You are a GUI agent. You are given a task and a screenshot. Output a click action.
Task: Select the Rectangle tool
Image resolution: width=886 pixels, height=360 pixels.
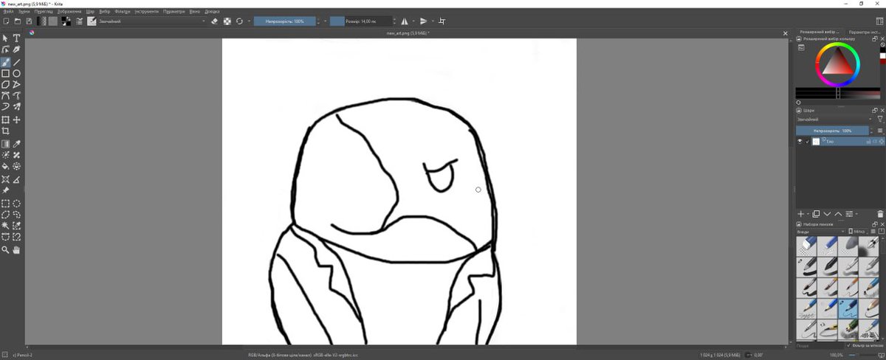click(x=6, y=73)
